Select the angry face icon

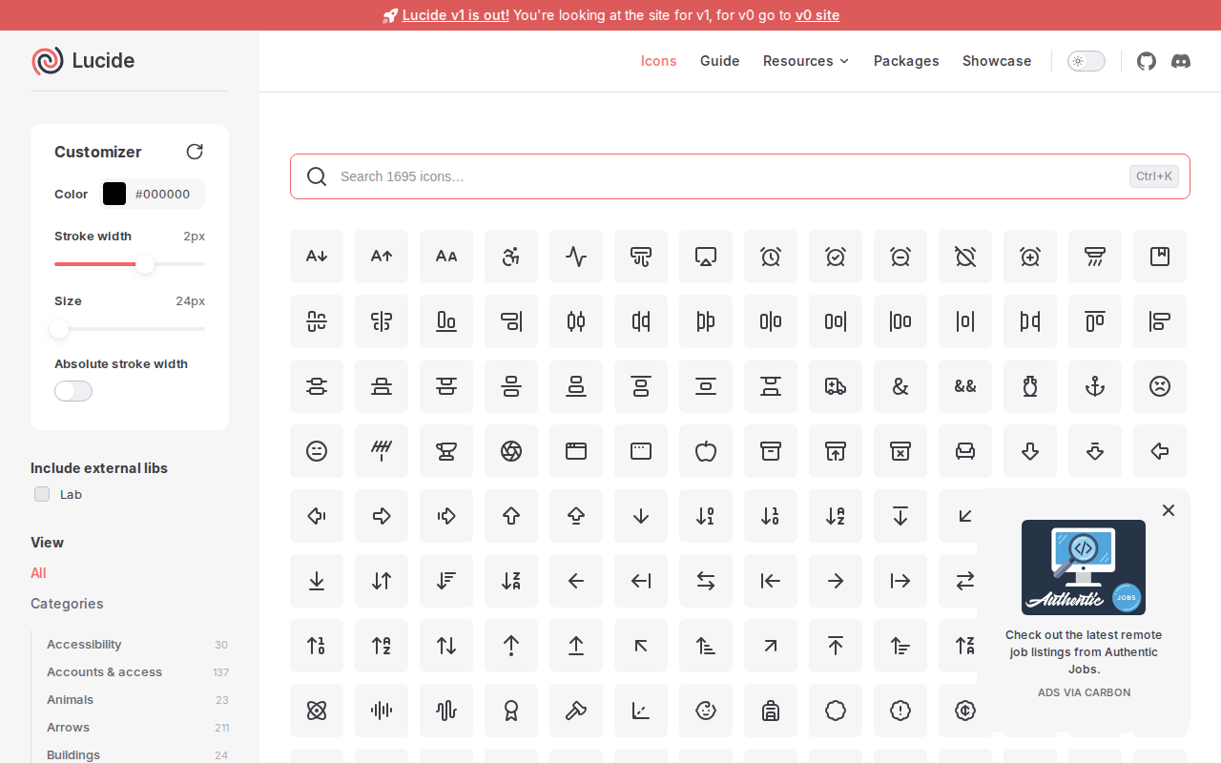pyautogui.click(x=1160, y=386)
